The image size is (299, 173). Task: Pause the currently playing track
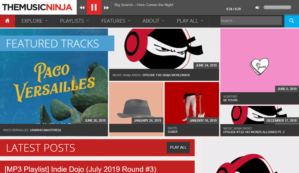tap(94, 7)
